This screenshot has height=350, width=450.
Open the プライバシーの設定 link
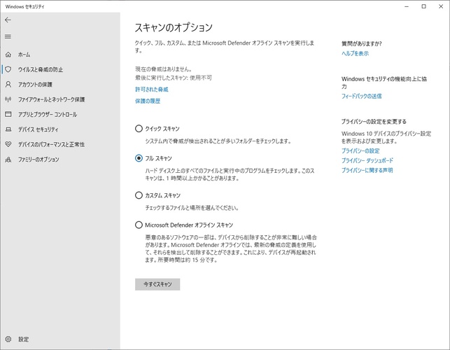tap(360, 150)
